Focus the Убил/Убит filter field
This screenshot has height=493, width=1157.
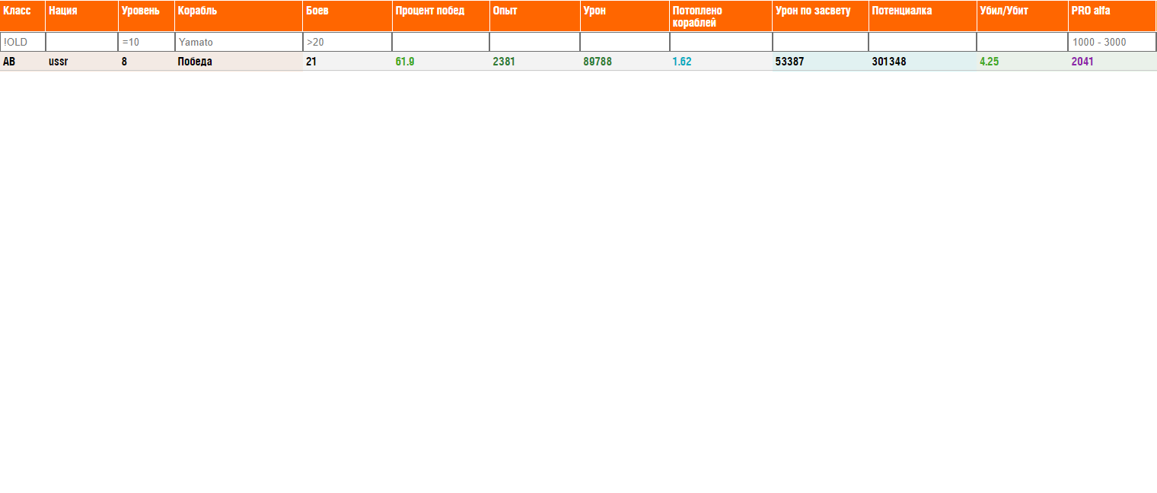coord(1022,42)
